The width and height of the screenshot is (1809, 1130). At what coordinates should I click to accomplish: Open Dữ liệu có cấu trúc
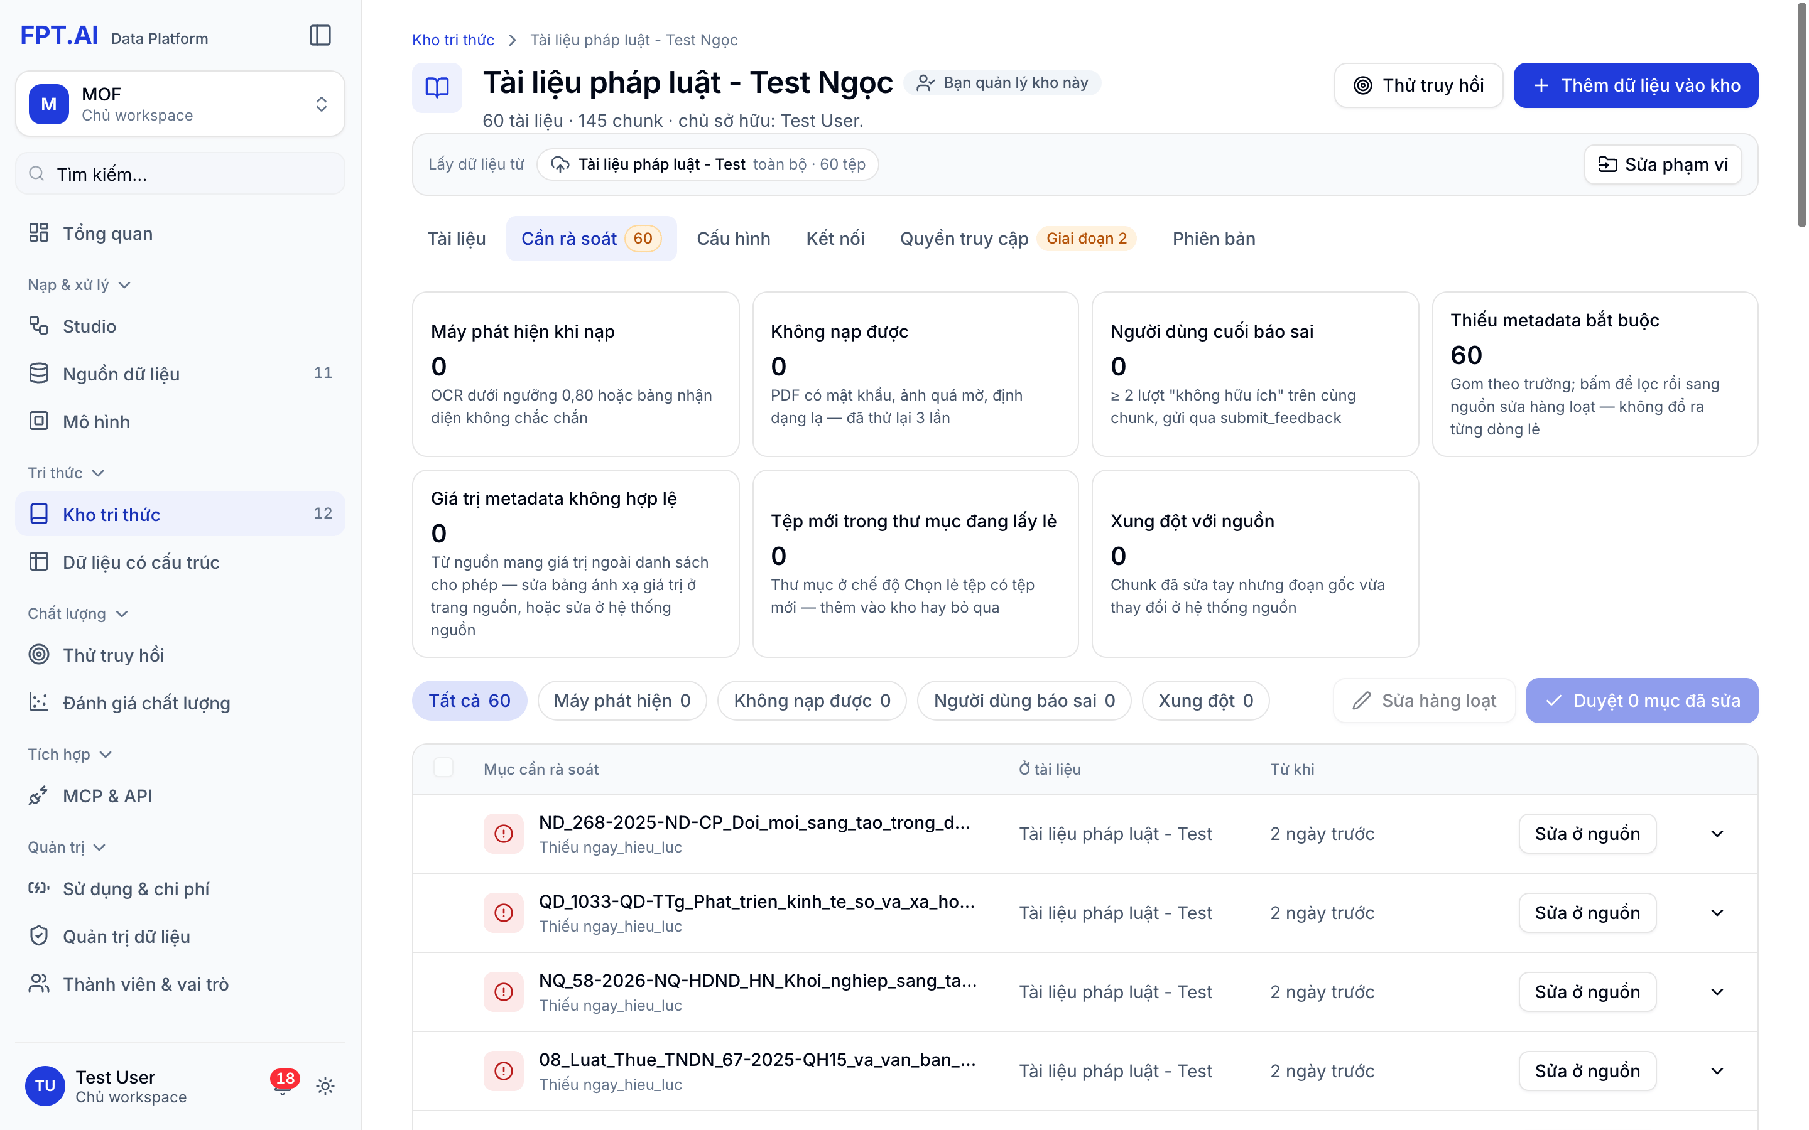(x=180, y=562)
